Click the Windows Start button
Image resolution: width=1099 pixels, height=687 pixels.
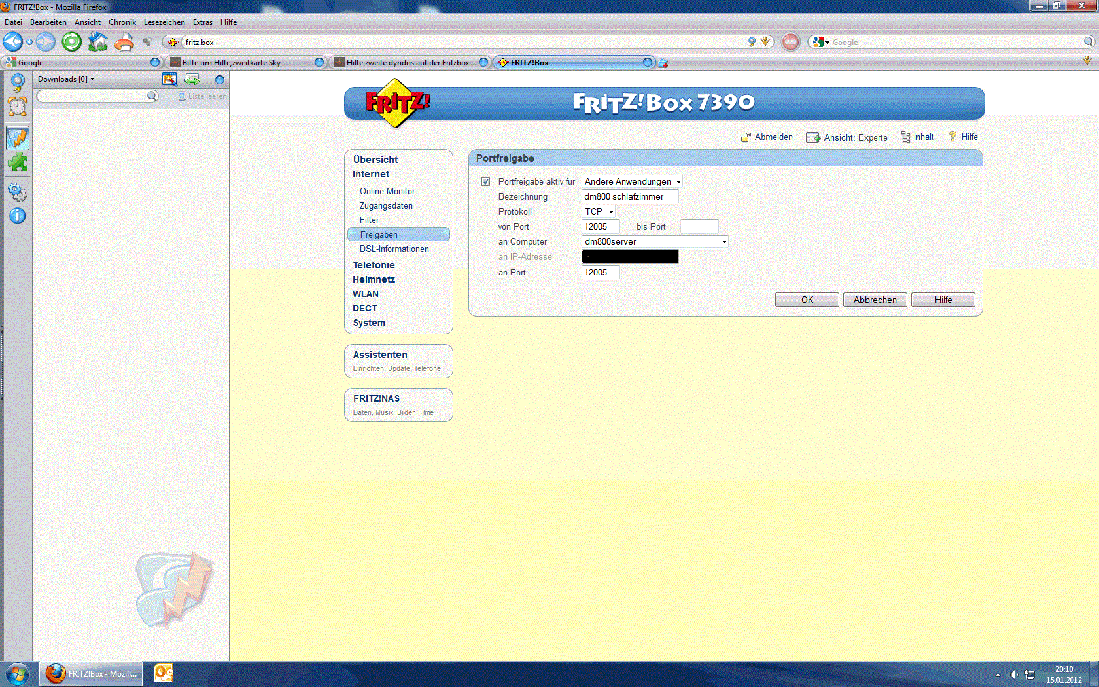pos(18,673)
